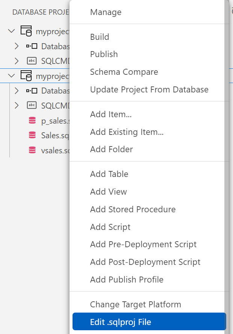Click the vsales.sql file database icon
Screen dimensions: 233x334
[x=32, y=150]
